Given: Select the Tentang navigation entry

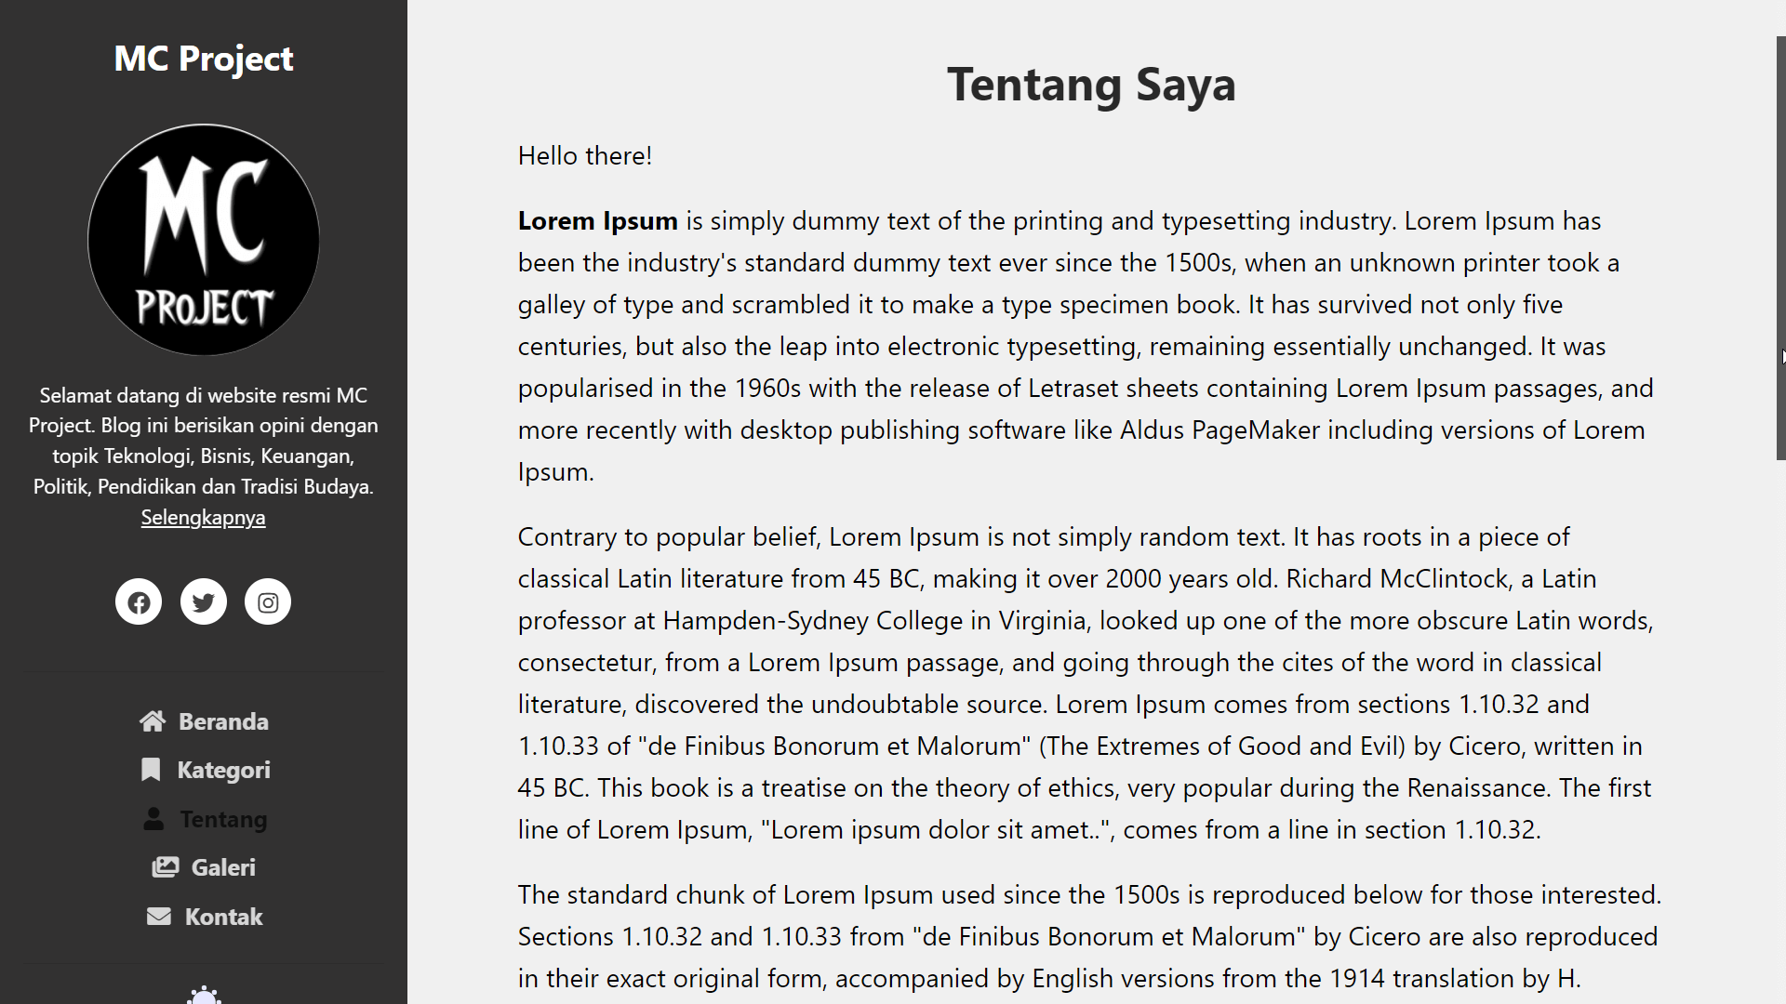Looking at the screenshot, I should pos(223,818).
